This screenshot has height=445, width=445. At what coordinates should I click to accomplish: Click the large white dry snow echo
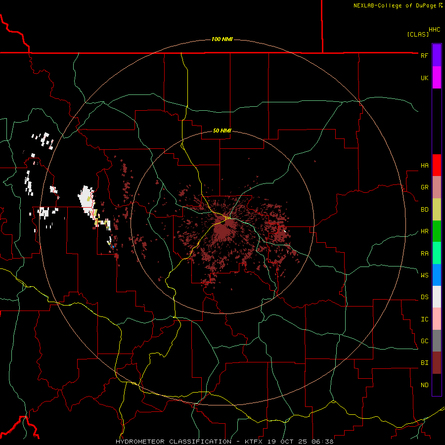[86, 198]
